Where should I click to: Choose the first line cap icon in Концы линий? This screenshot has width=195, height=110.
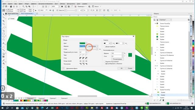80,61
